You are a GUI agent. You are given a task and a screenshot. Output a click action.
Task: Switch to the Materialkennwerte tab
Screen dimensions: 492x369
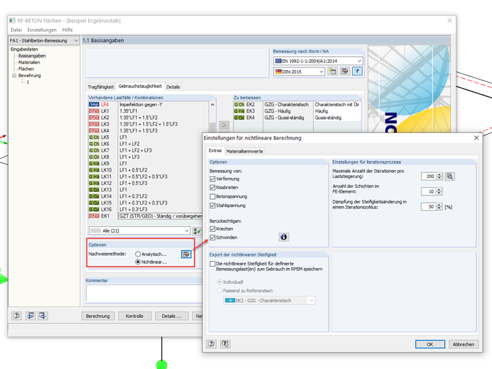pos(245,151)
